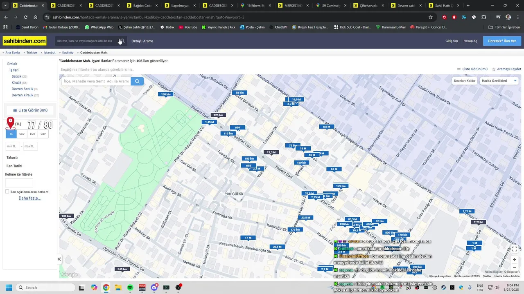The image size is (524, 294).
Task: Click the 8,5 M map marker
Action: pyautogui.click(x=326, y=127)
